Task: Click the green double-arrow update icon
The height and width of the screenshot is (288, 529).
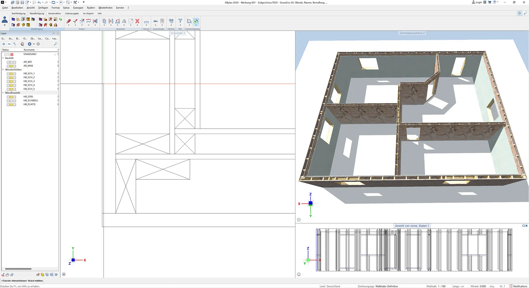Action: 60,19
